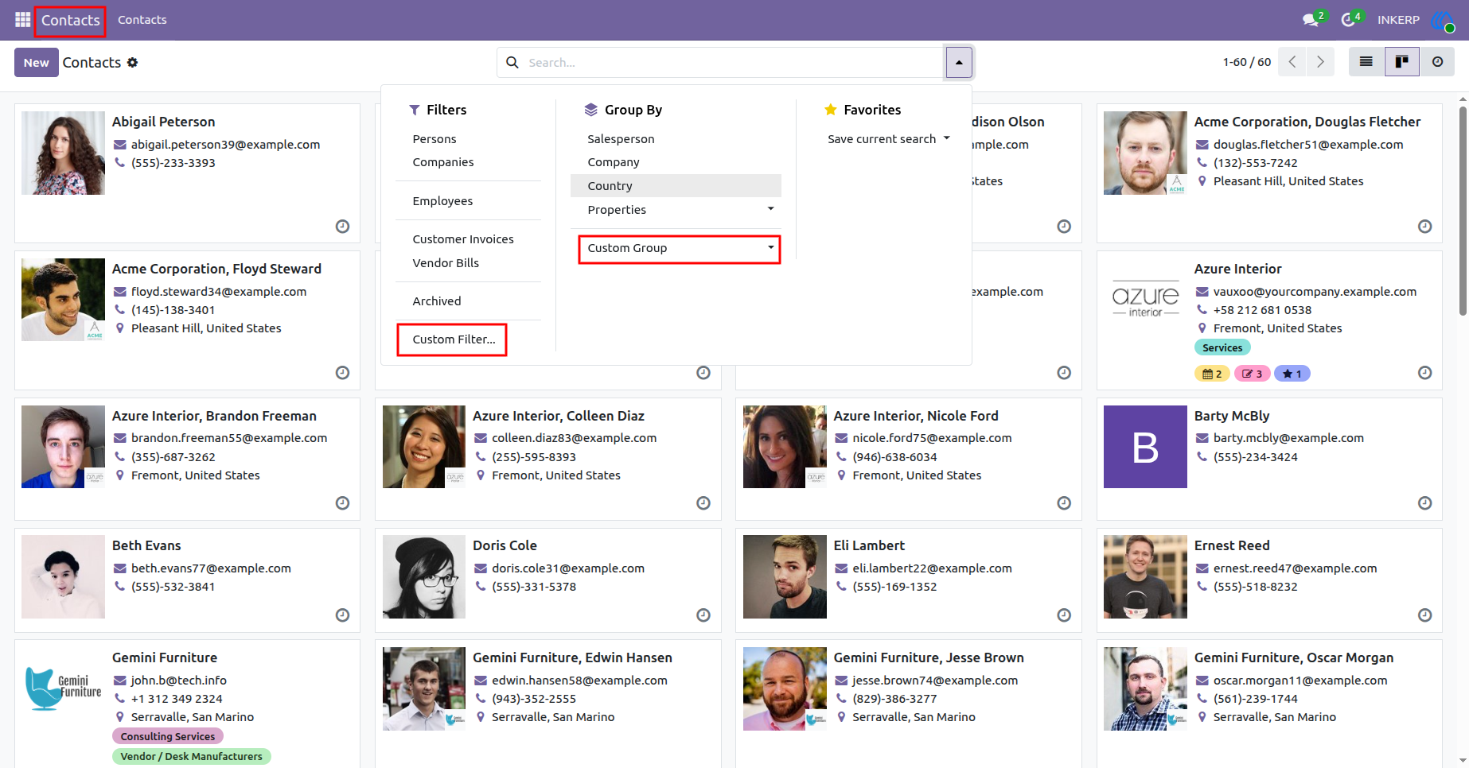Open activity clock on Abigail Peterson card

(x=342, y=227)
